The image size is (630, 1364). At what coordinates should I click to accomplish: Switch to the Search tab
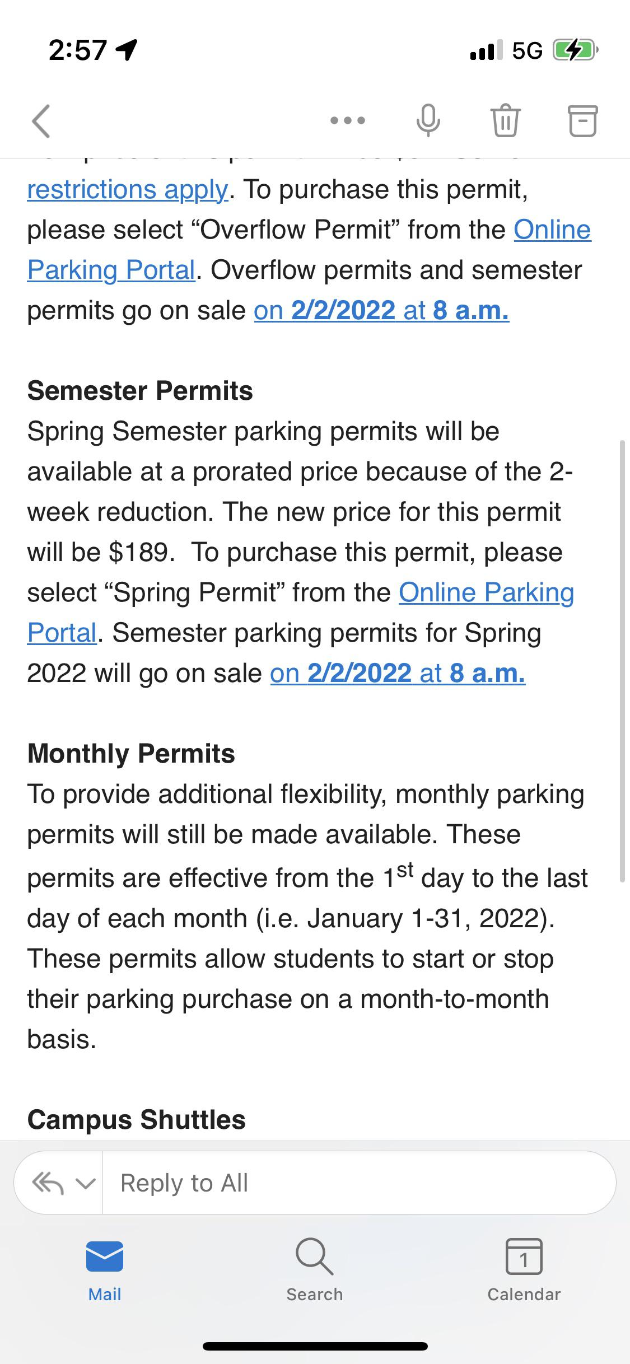click(315, 1271)
